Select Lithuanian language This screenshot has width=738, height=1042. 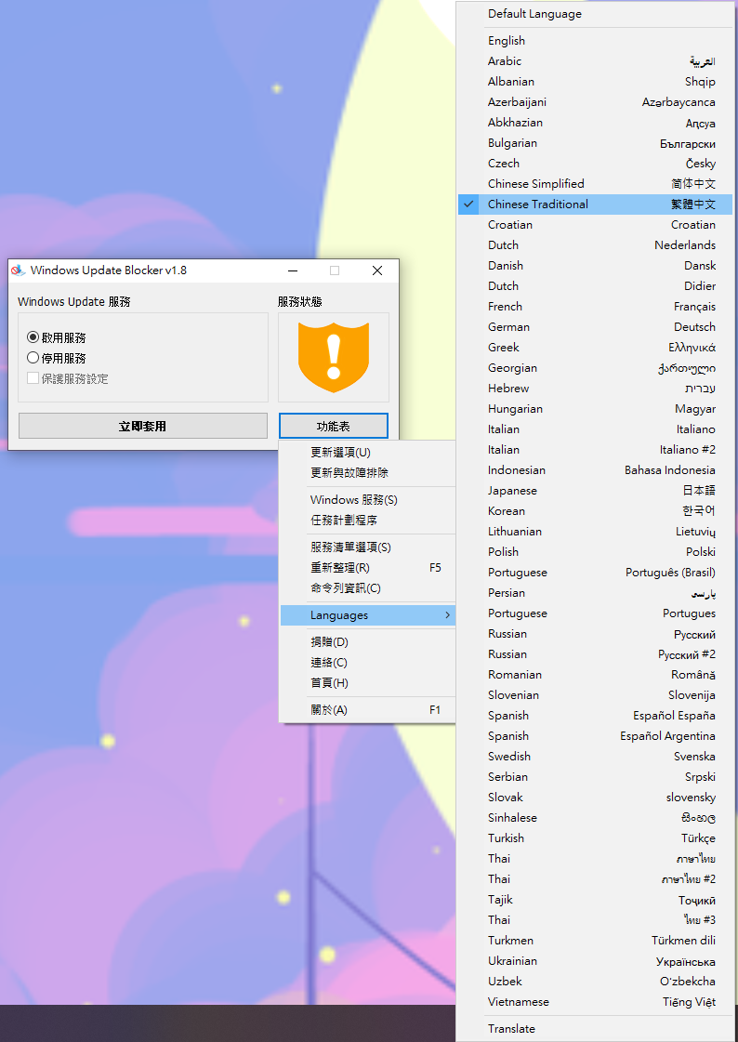coord(595,532)
